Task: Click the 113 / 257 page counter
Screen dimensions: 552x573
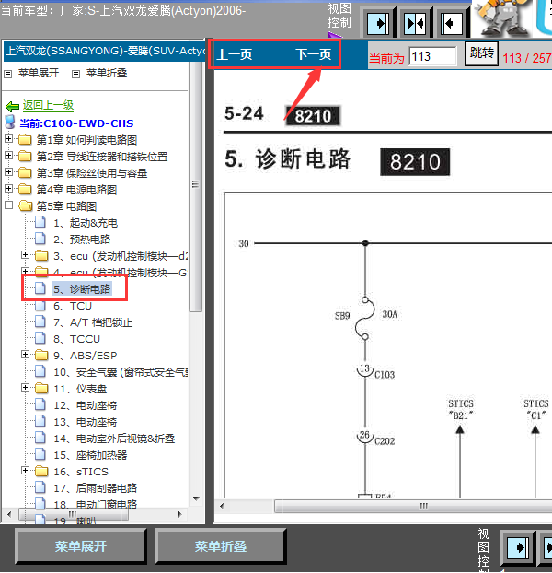Action: [527, 58]
